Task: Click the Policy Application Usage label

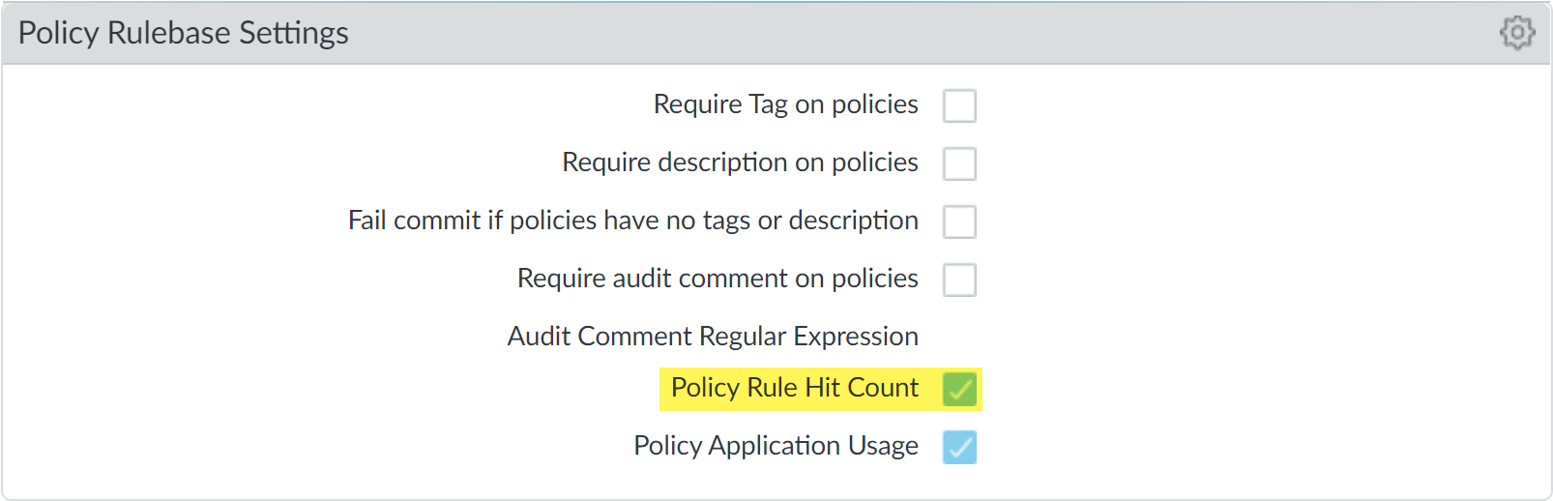Action: pyautogui.click(x=776, y=446)
